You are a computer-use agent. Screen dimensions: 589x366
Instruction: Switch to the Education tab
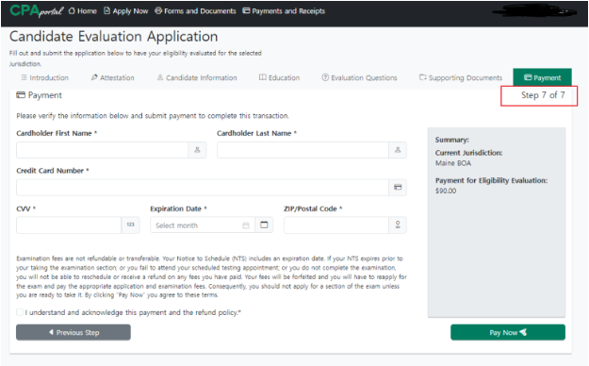pyautogui.click(x=279, y=77)
